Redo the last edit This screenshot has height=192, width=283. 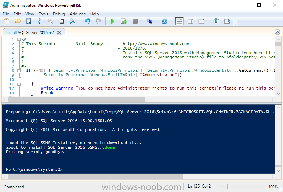98,21
